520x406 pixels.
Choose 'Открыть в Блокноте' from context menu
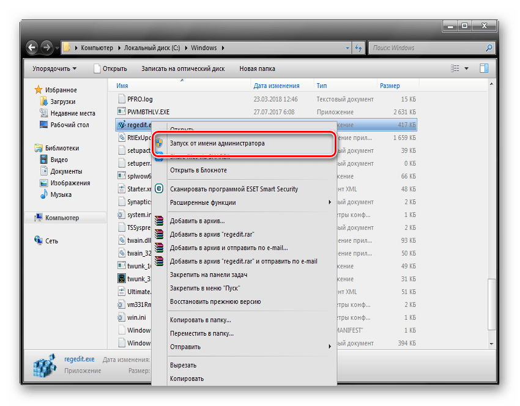(198, 170)
